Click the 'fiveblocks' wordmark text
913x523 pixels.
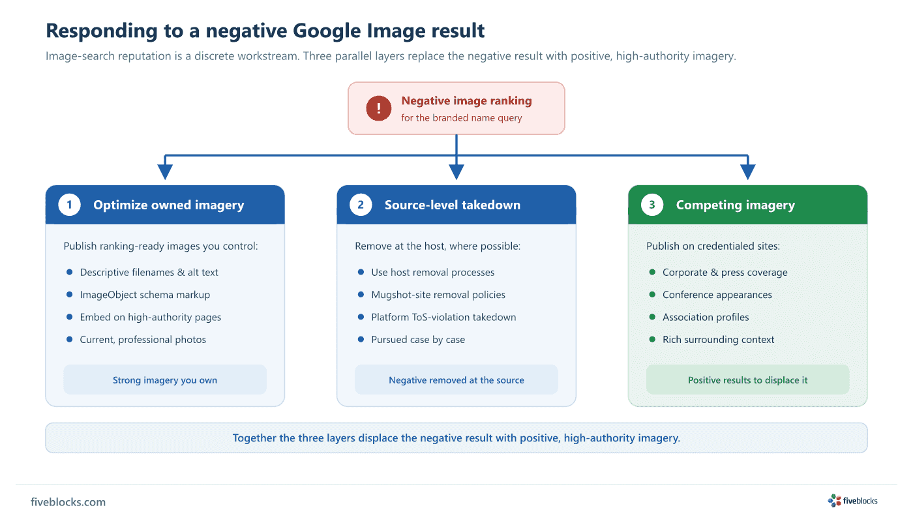tap(860, 501)
